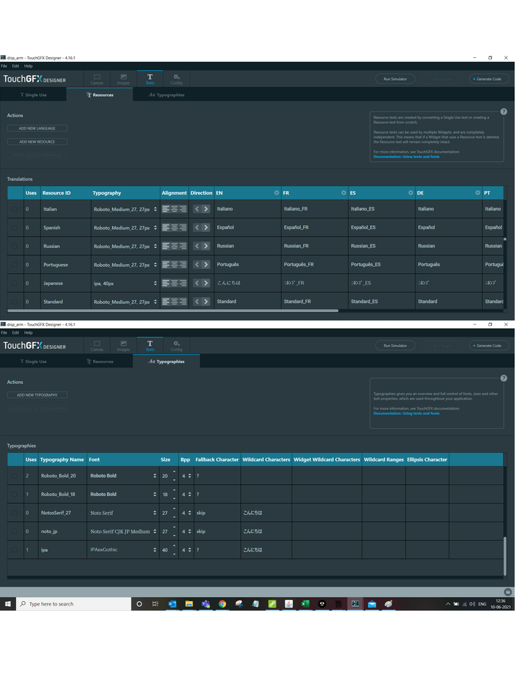Open the Help menu in the Resources window
Image resolution: width=521 pixels, height=696 pixels.
(29, 65)
